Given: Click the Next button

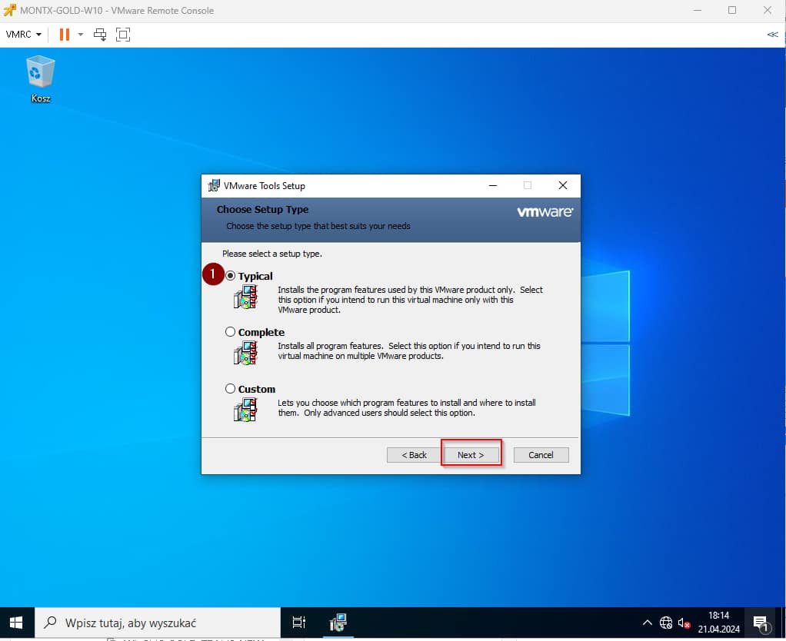Looking at the screenshot, I should (x=471, y=455).
